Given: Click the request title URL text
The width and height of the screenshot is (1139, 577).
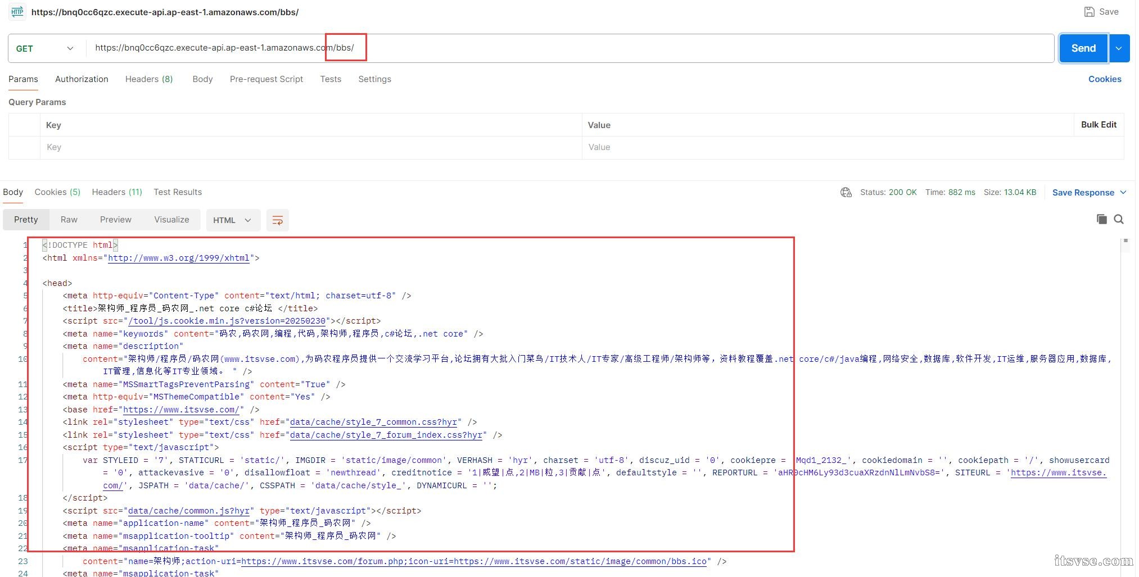Looking at the screenshot, I should [x=165, y=12].
